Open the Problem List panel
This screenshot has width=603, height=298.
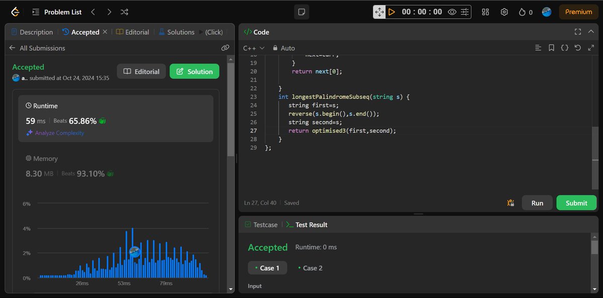(x=57, y=12)
